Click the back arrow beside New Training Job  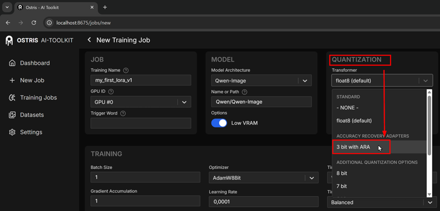click(89, 40)
